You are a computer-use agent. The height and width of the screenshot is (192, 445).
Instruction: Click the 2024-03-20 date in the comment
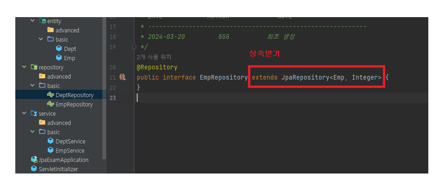click(x=166, y=37)
